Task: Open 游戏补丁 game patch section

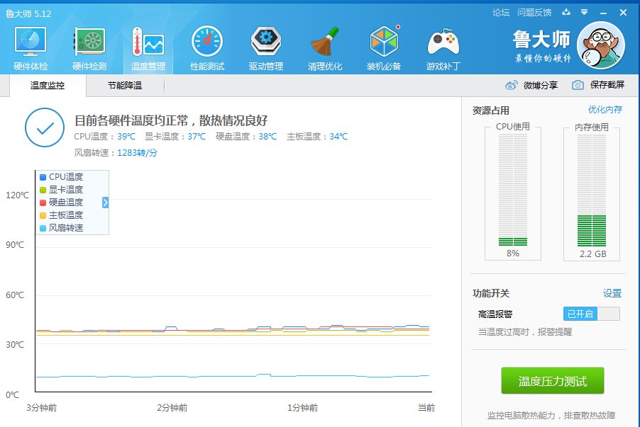Action: click(x=442, y=46)
